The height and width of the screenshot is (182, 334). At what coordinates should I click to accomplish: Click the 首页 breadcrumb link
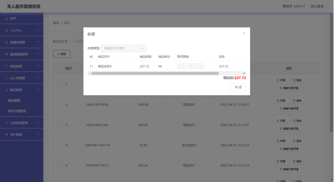tap(56, 23)
